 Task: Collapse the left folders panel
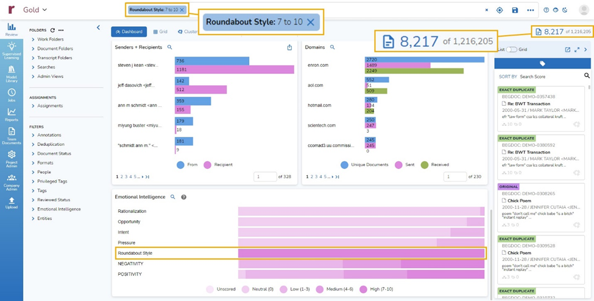click(98, 27)
